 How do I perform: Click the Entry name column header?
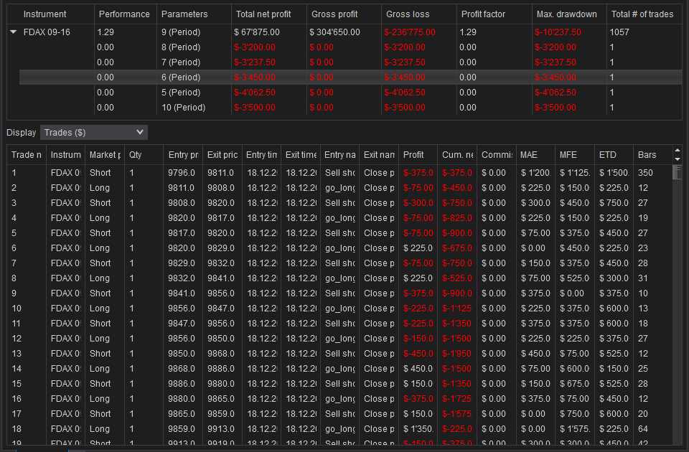point(339,155)
